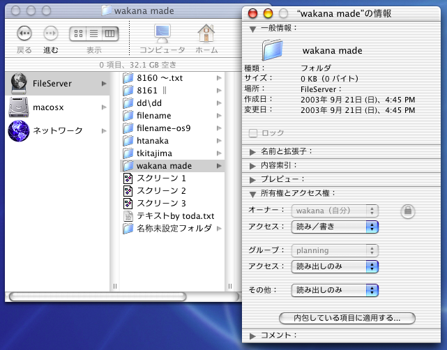Click the Back arrow toolbar button

click(24, 33)
